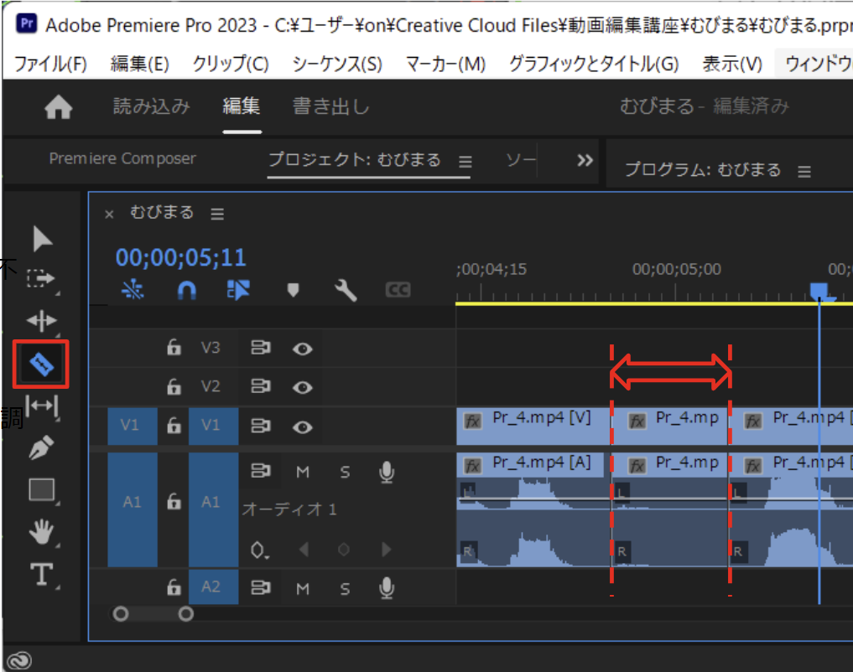
Task: Click the voice-over record microphone on A1
Action: coord(386,471)
